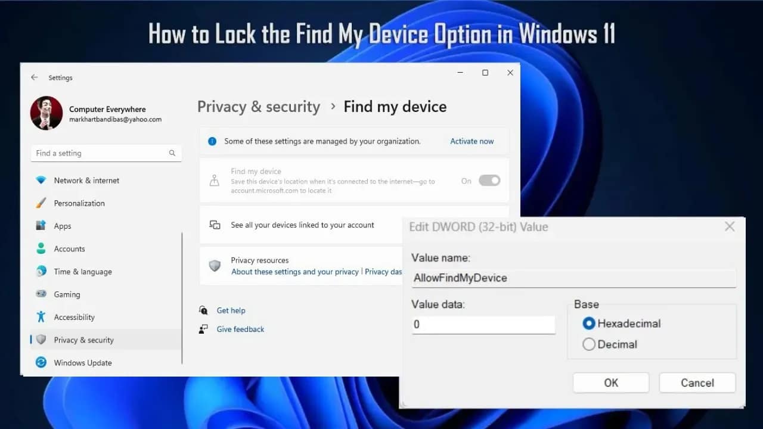Click the Give feedback icon
Image resolution: width=763 pixels, height=429 pixels.
[x=204, y=329]
